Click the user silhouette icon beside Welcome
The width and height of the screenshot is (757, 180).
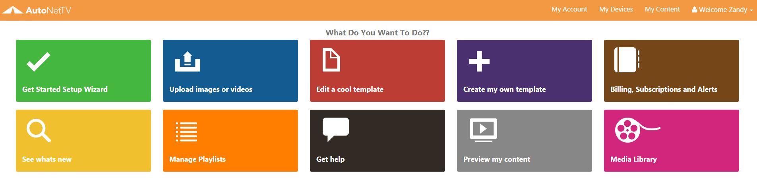[695, 10]
